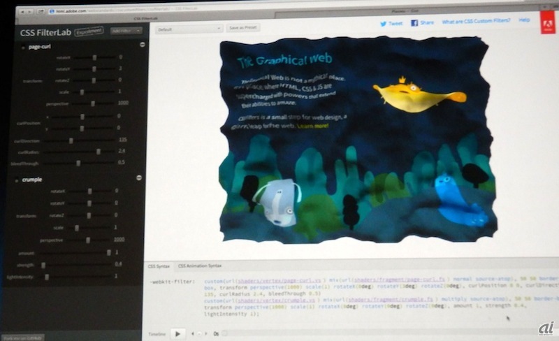559x341 pixels.
Task: Open the Add Filter dropdown
Action: 130,31
